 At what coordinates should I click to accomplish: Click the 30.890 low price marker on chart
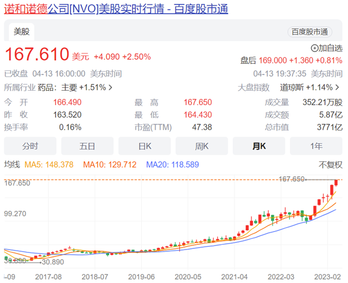(53, 262)
